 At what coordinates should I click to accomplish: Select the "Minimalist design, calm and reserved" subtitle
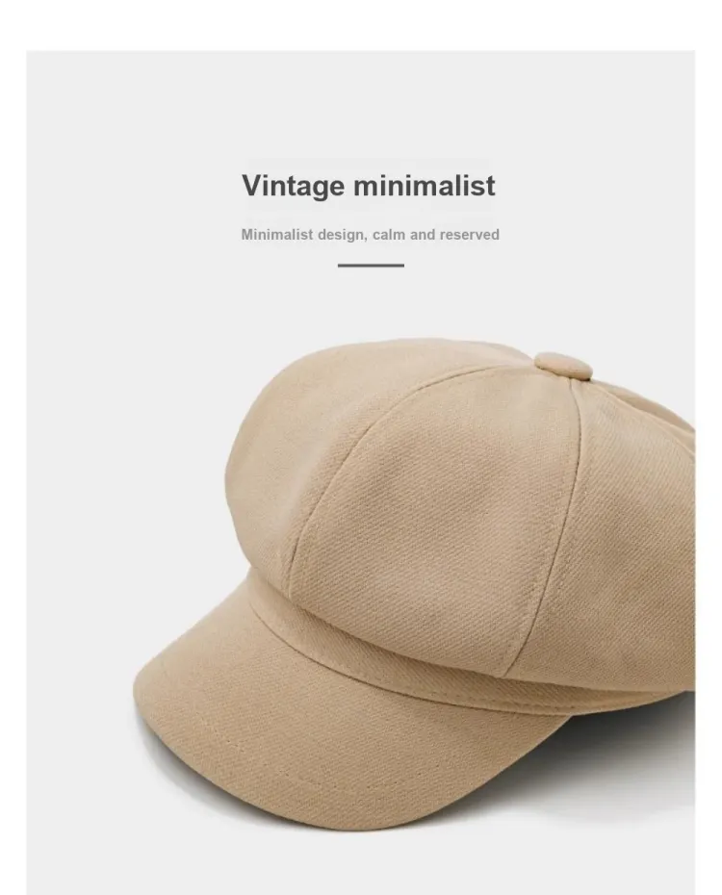[x=370, y=235]
